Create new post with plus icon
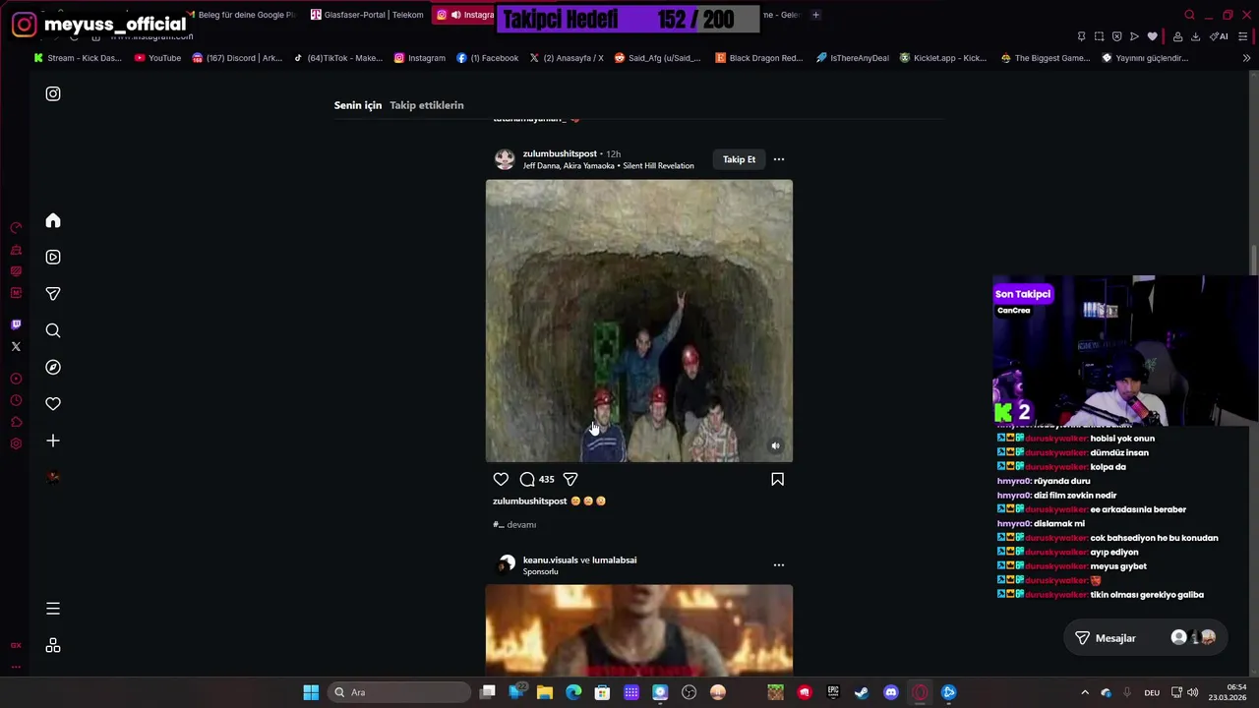The width and height of the screenshot is (1259, 708). click(53, 441)
